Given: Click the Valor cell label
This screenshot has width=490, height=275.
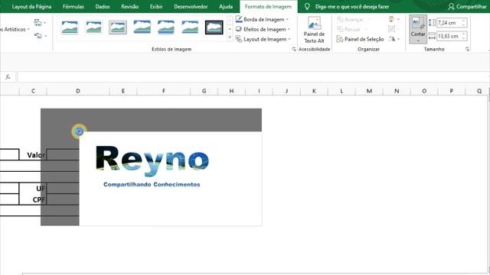Looking at the screenshot, I should [x=36, y=155].
